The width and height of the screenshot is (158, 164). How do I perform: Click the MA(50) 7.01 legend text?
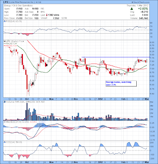click(x=11, y=46)
